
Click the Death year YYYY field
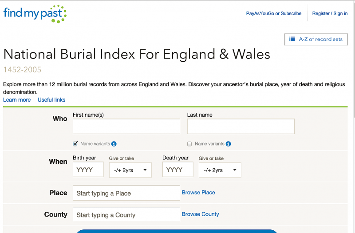pos(178,170)
